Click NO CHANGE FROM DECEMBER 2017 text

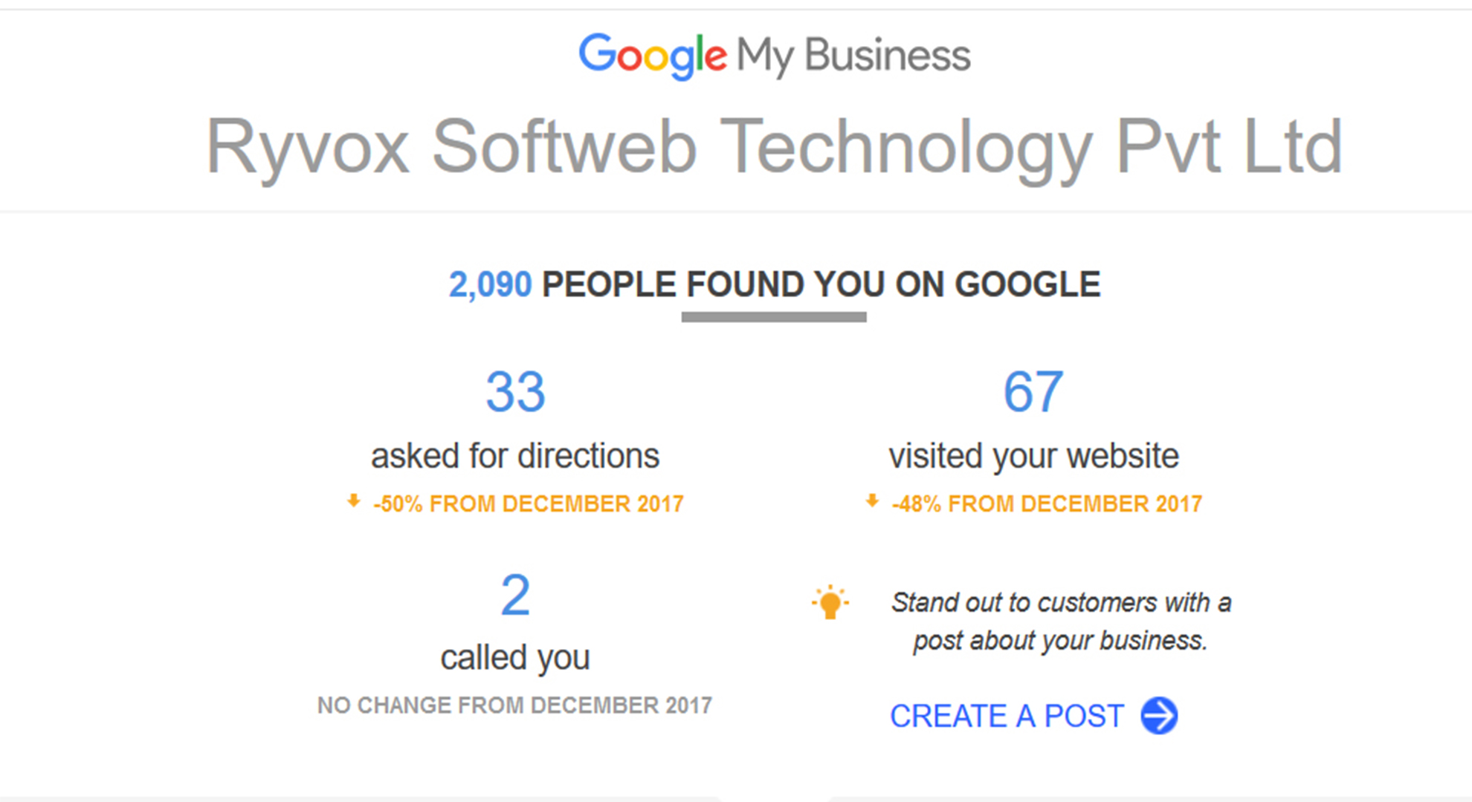[x=514, y=705]
